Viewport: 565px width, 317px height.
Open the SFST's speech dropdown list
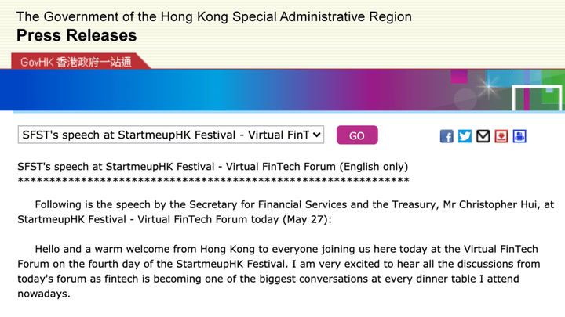pos(170,135)
